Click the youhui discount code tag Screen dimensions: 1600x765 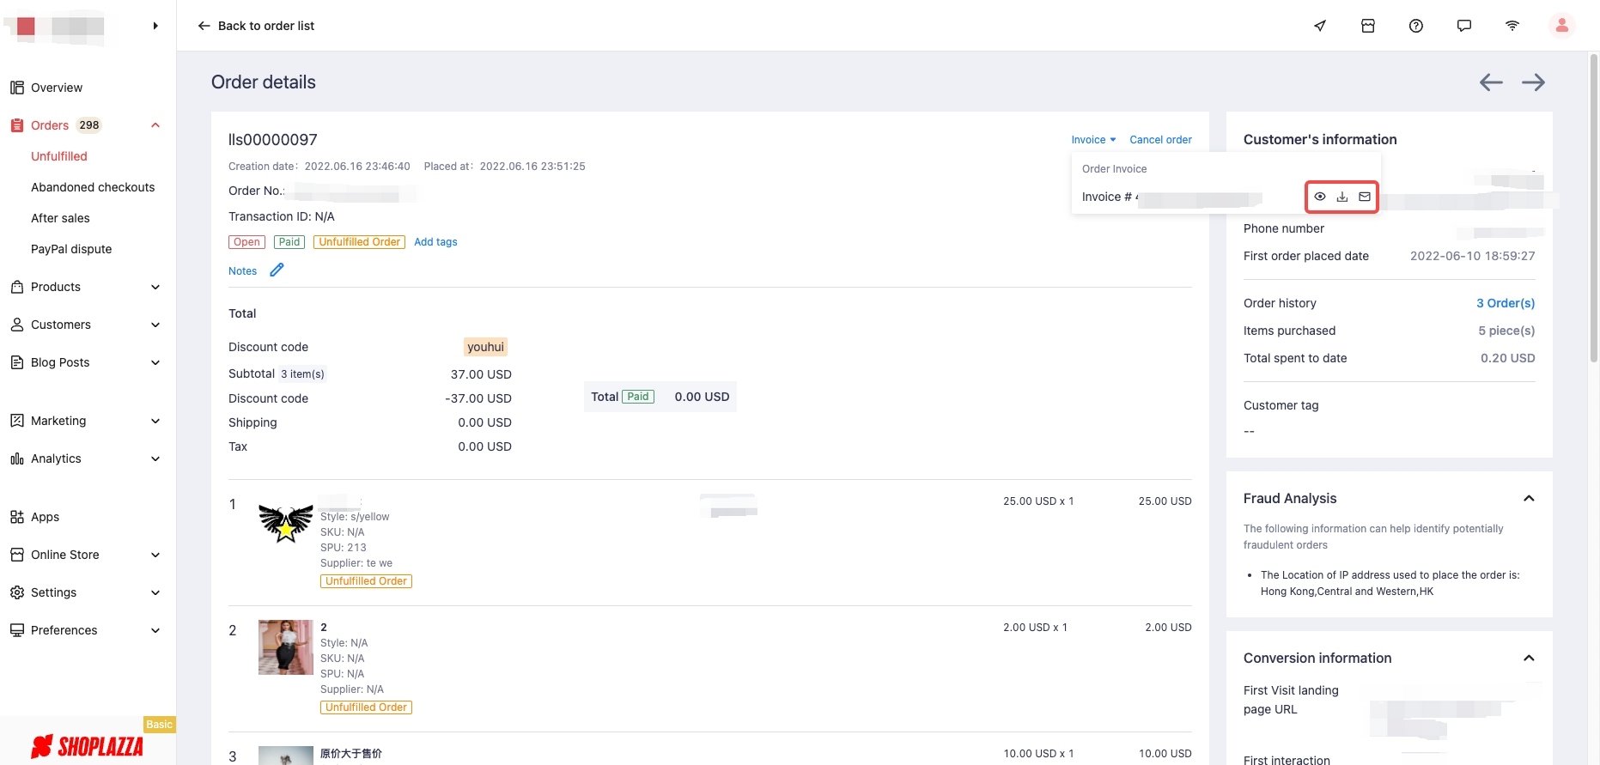point(485,347)
